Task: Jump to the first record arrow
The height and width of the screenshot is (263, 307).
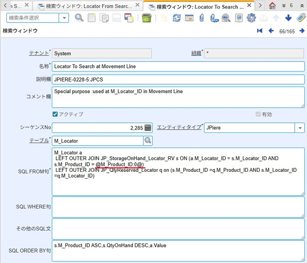Action: point(260,31)
